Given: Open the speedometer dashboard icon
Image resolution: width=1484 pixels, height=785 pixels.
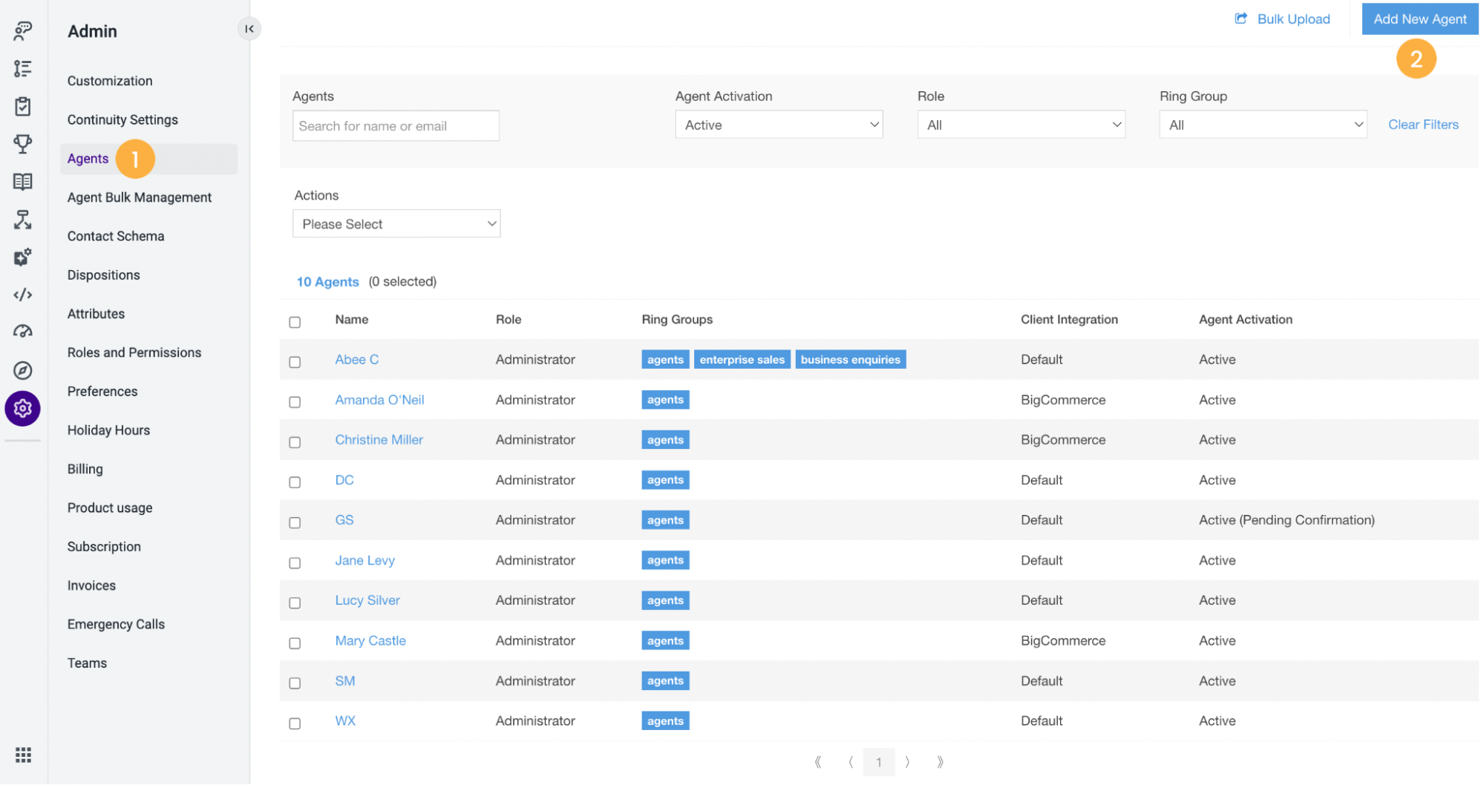Looking at the screenshot, I should (23, 332).
